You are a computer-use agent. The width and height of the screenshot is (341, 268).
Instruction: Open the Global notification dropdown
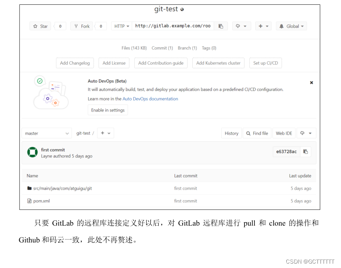click(x=292, y=26)
